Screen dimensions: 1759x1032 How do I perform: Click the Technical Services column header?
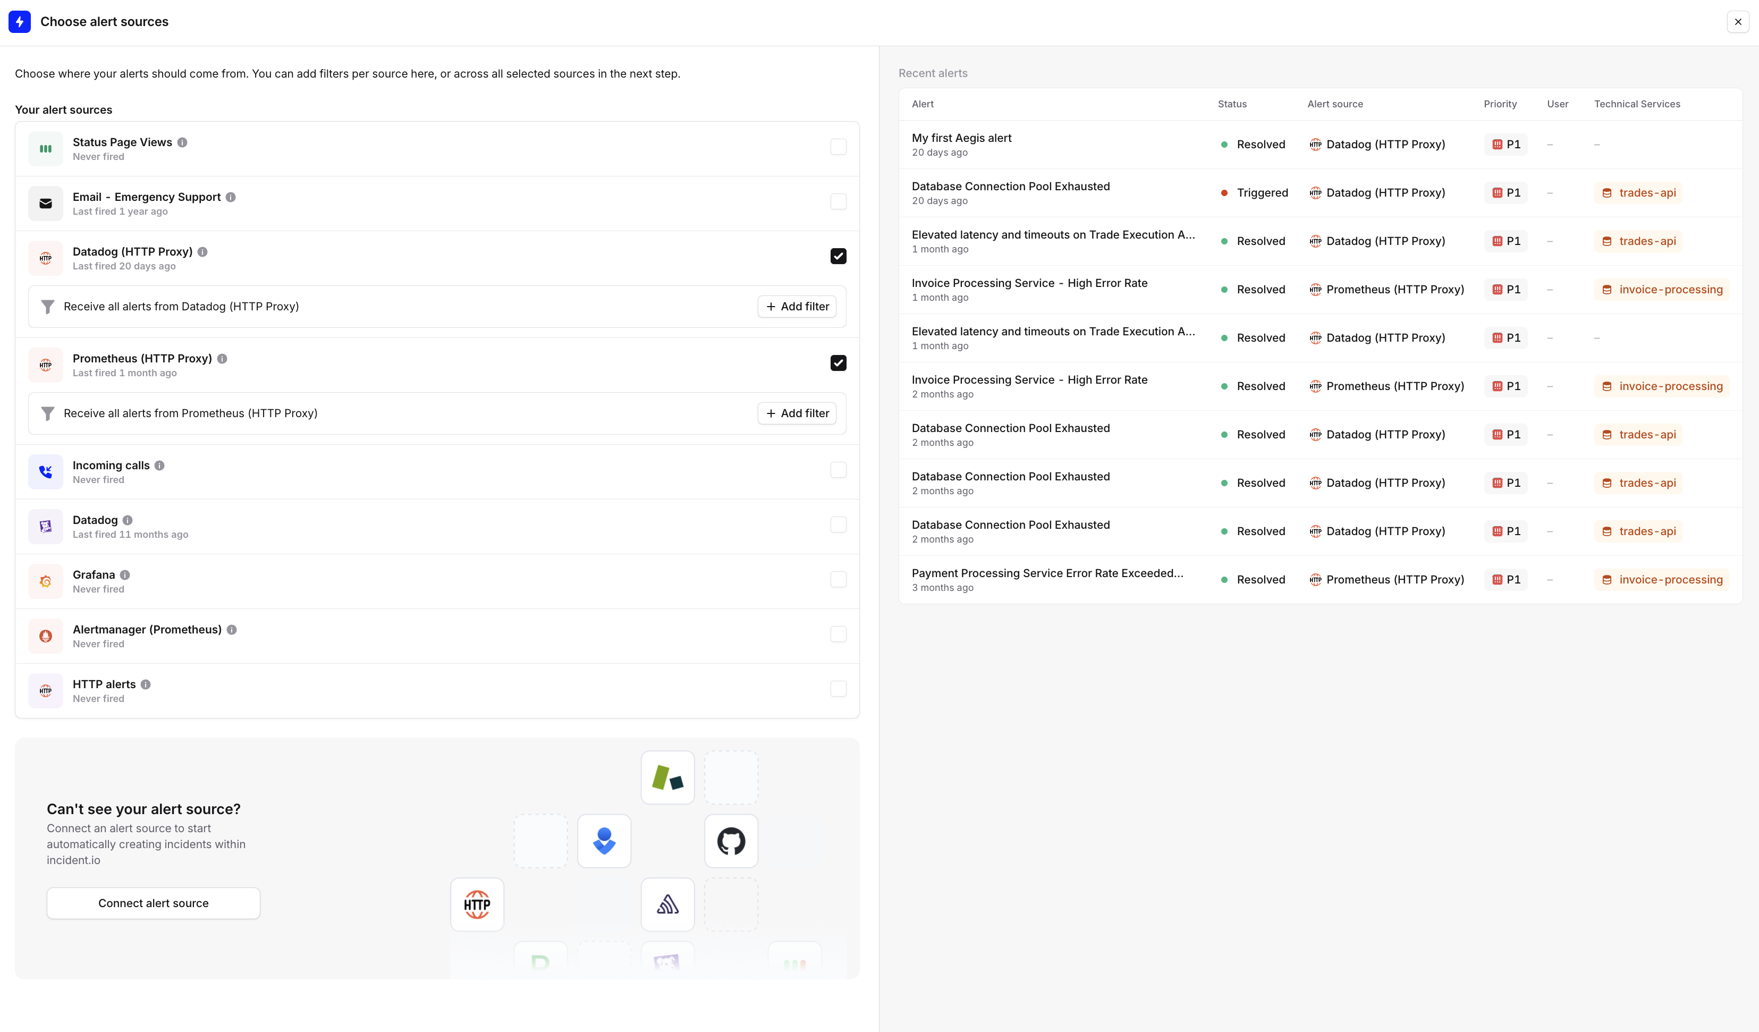click(x=1637, y=104)
